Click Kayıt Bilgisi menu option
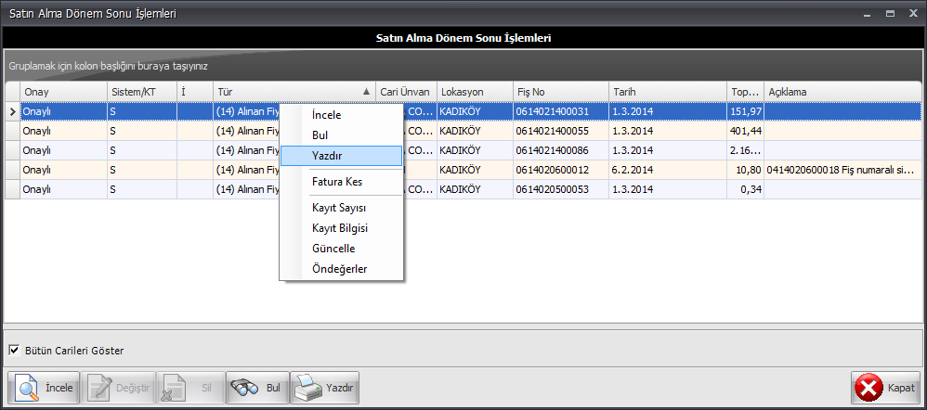927x410 pixels. pyautogui.click(x=341, y=228)
